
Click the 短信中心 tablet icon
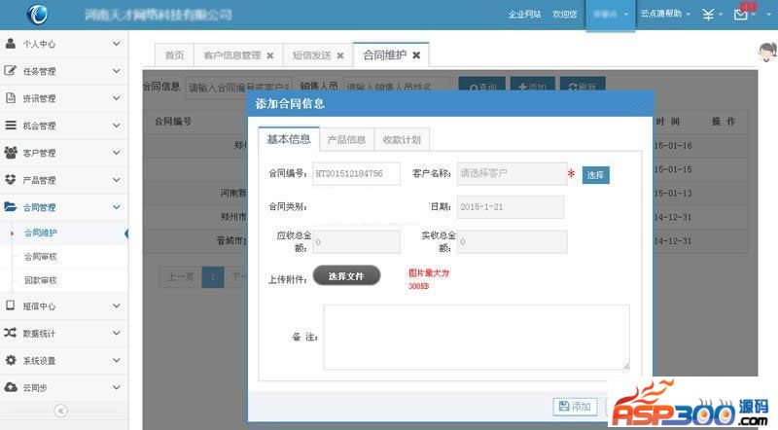point(10,305)
